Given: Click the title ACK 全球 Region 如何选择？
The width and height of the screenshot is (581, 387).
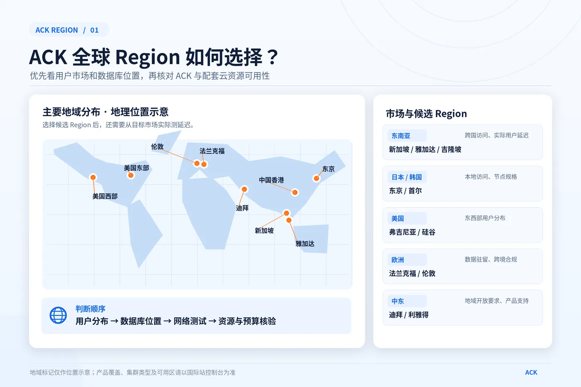Looking at the screenshot, I should click(153, 57).
